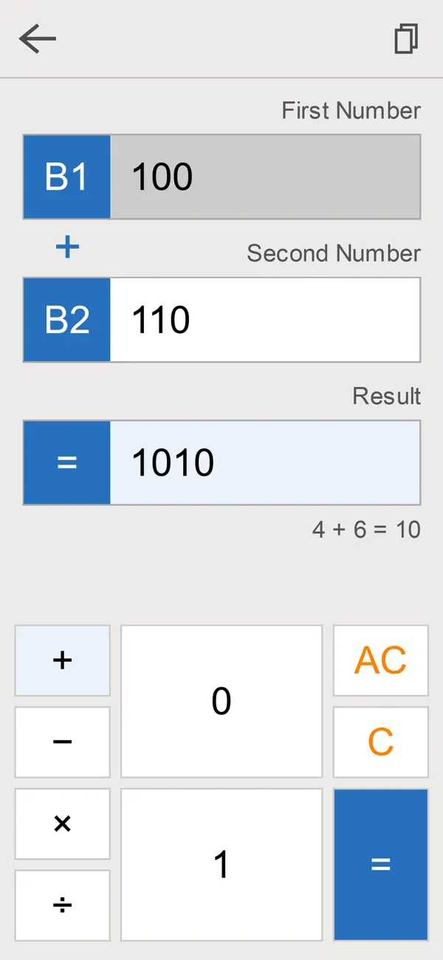
Task: Select the division operation key
Action: click(62, 905)
